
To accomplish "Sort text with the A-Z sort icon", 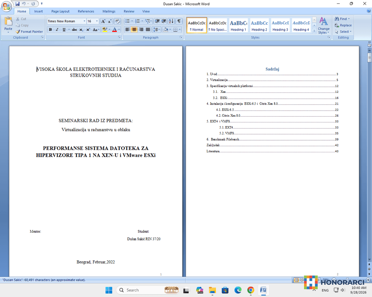I will coord(171,21).
